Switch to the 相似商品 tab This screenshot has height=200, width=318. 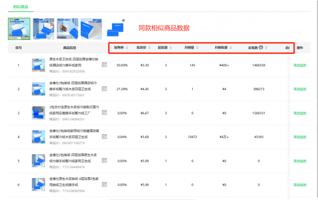coord(20,7)
